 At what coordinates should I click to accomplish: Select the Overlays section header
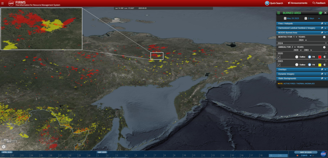pos(302,69)
